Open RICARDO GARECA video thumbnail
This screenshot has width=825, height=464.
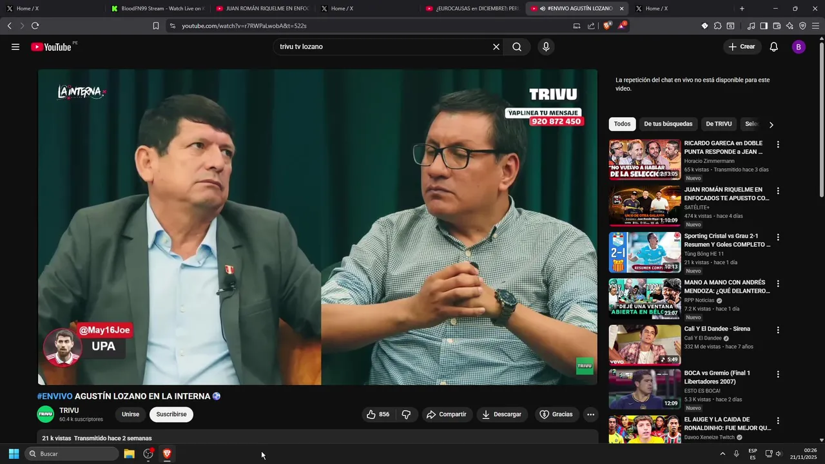pyautogui.click(x=645, y=160)
